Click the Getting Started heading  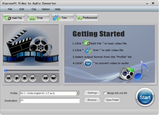(99, 34)
